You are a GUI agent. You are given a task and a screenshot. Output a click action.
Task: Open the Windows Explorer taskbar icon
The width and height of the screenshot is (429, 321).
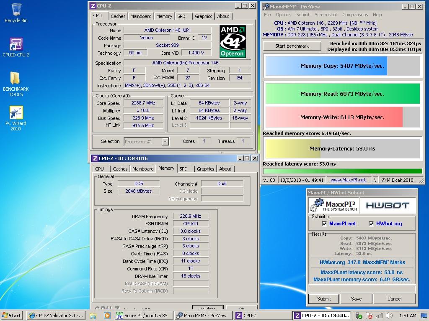[93, 316]
